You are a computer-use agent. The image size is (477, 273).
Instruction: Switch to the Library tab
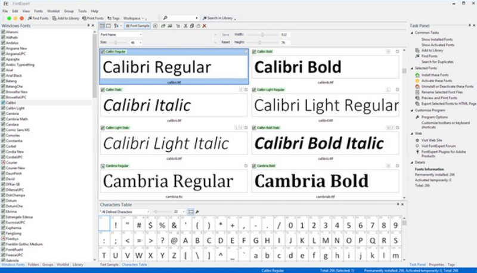78,265
